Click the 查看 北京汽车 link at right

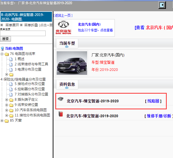pos(154,27)
